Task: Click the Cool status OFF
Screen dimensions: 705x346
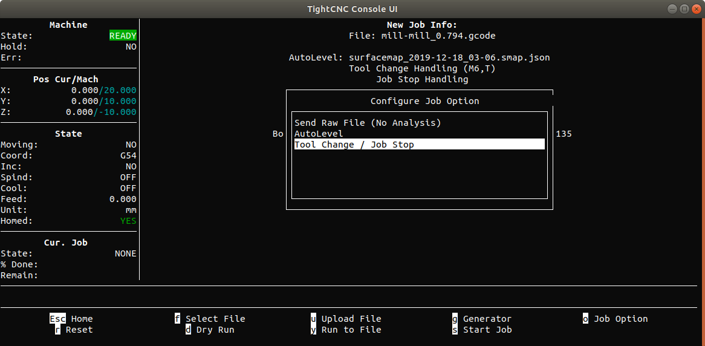Action: (x=128, y=188)
